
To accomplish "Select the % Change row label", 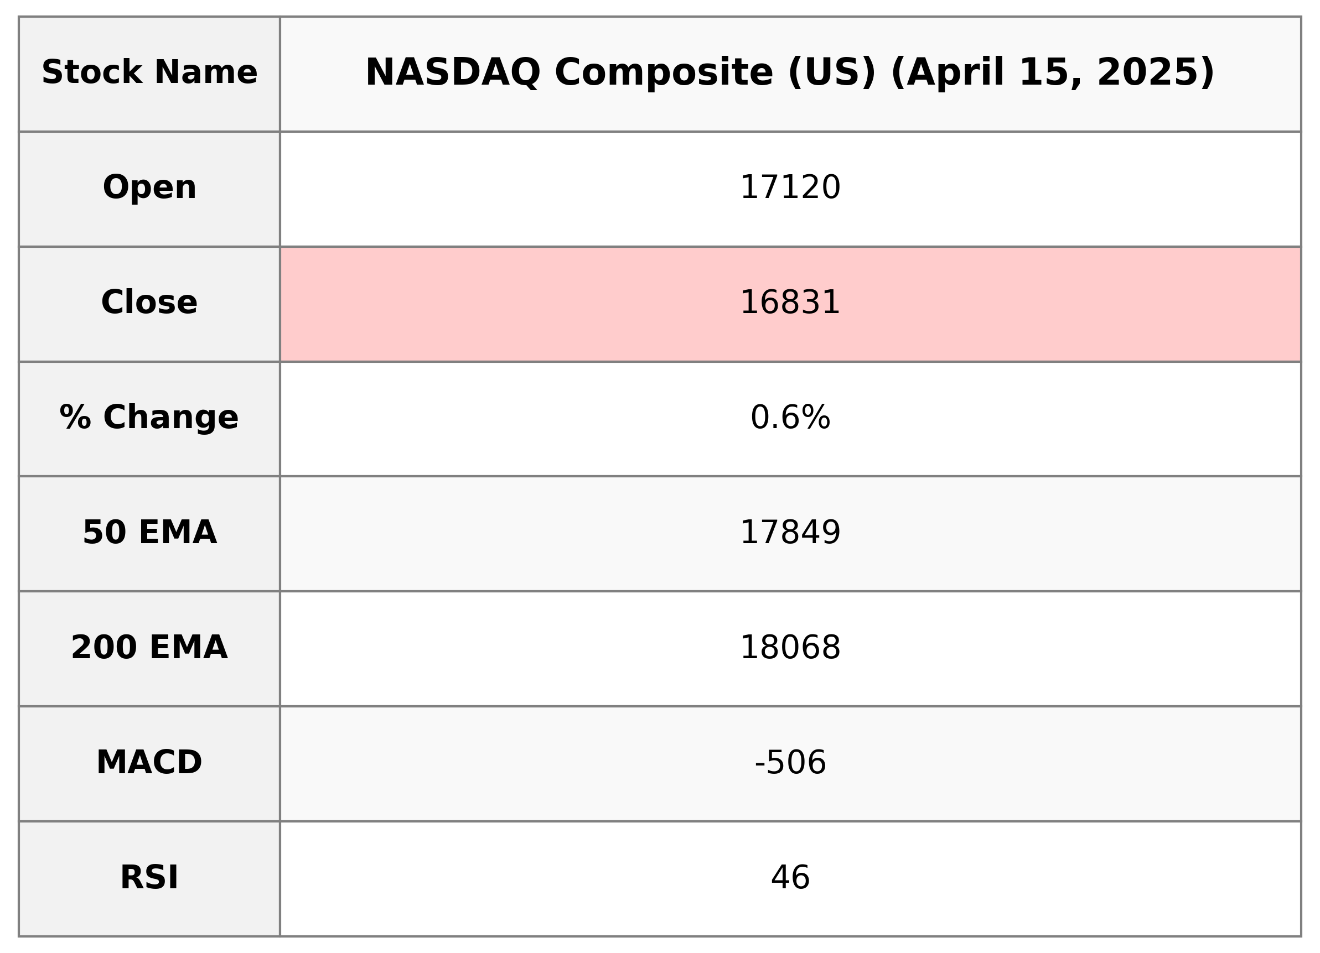I will 149,418.
